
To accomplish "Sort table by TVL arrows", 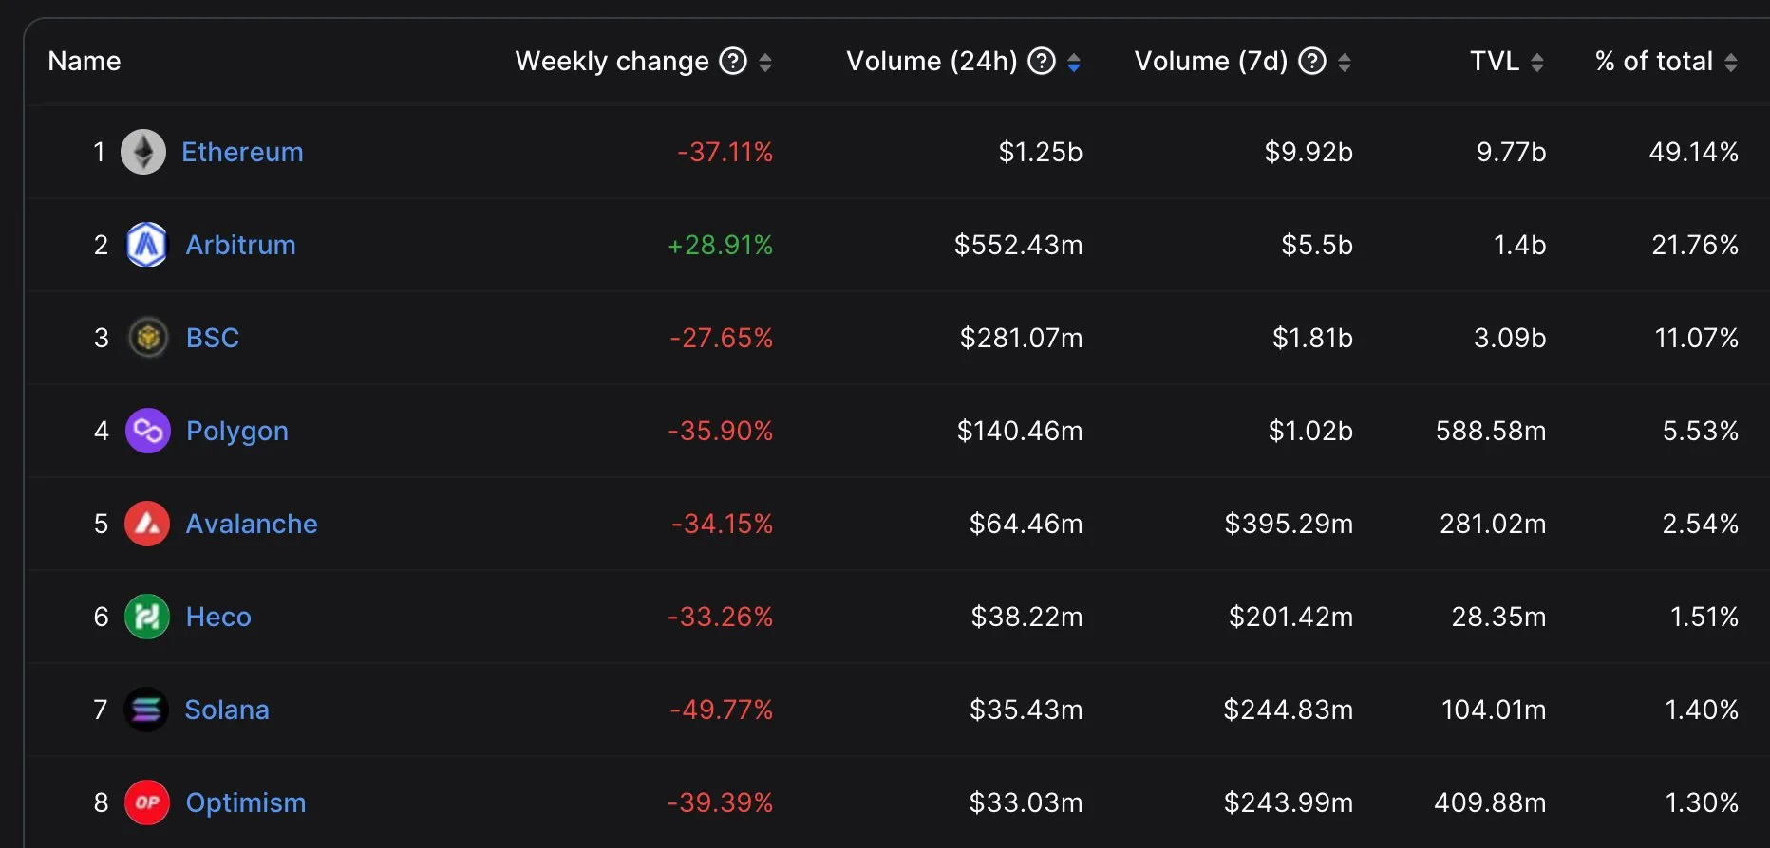I will [1537, 63].
